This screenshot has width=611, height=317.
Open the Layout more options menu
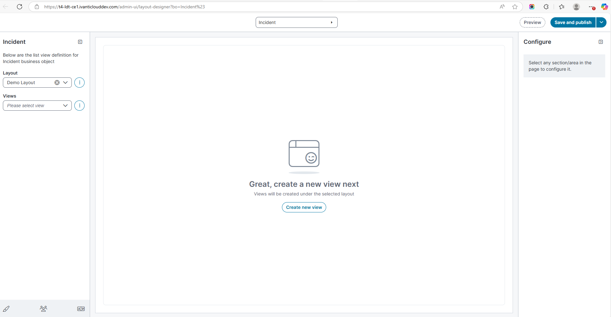pos(79,83)
